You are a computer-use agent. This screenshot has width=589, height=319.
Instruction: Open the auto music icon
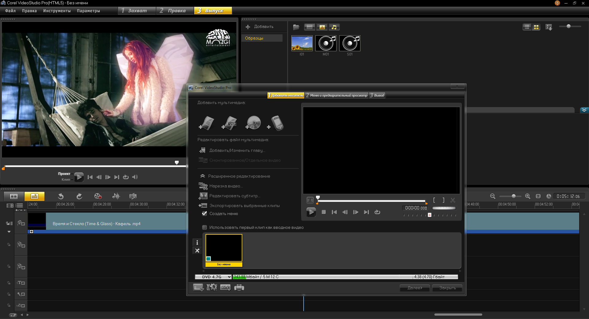tap(133, 196)
